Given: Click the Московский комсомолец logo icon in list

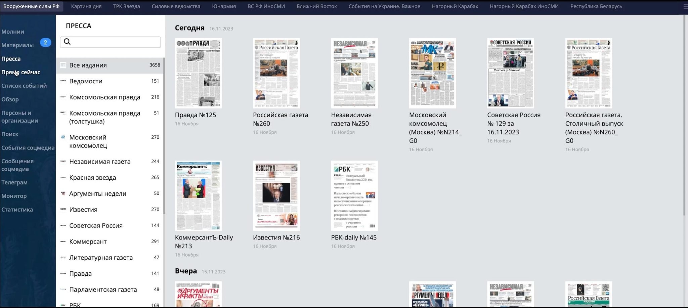Looking at the screenshot, I should [63, 137].
